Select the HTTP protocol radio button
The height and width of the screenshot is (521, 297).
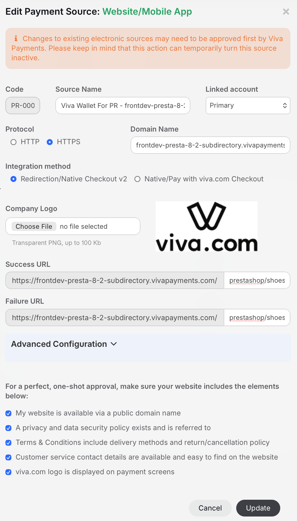point(13,142)
